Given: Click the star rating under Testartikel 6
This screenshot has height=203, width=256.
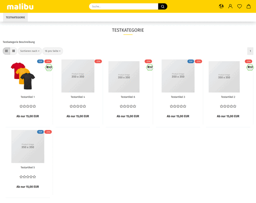Looking at the screenshot, I should coord(128,106).
